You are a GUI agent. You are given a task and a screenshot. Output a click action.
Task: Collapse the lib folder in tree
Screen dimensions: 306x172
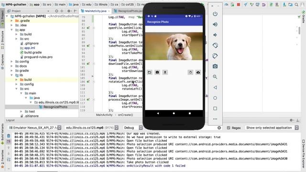(x=11, y=75)
